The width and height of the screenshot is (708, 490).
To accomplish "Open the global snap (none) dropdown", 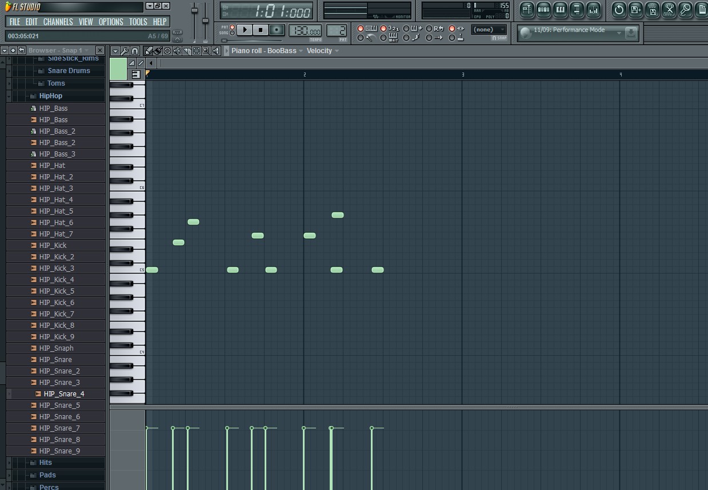I will pos(489,30).
